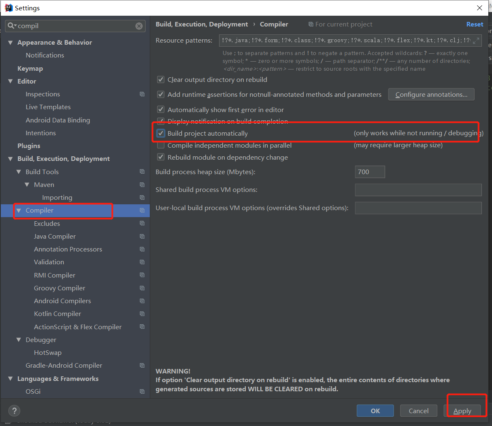Toggle Automatically show first error in editor

[161, 110]
